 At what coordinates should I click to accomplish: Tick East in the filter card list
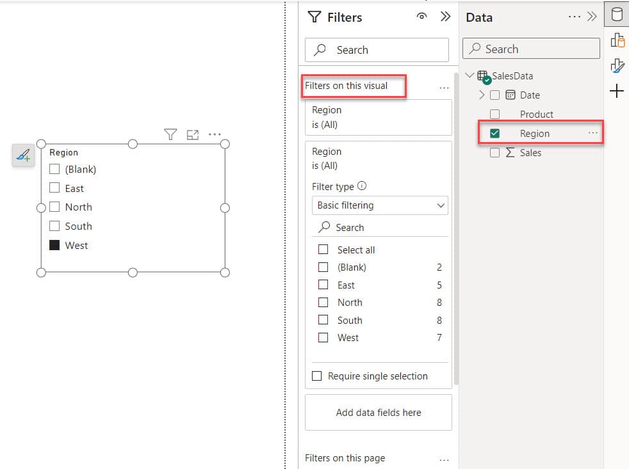click(323, 285)
